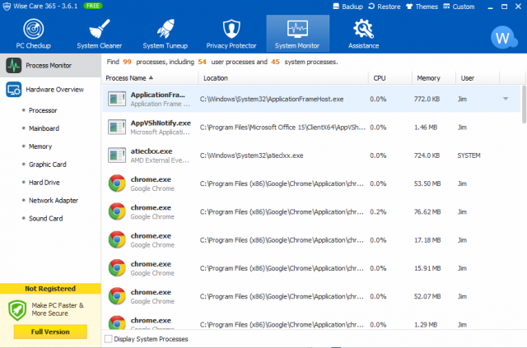527x348 pixels.
Task: Select Hardware Overview in the sidebar
Action: pyautogui.click(x=50, y=90)
